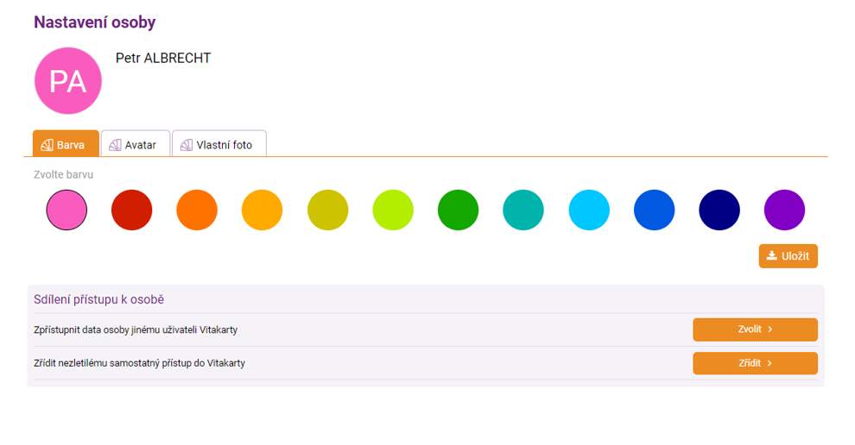
Task: Click the image icon on Vlastní foto tab
Action: (x=186, y=145)
